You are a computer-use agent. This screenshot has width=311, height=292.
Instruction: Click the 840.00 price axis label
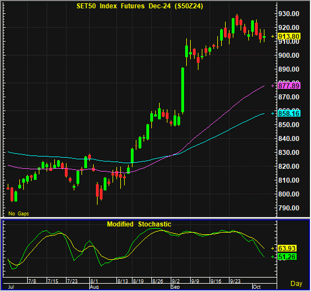point(289,139)
